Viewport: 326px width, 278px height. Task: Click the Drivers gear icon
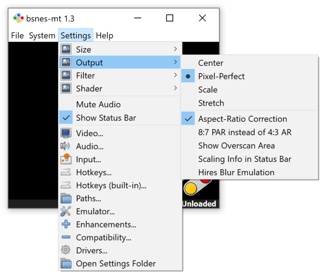point(66,250)
